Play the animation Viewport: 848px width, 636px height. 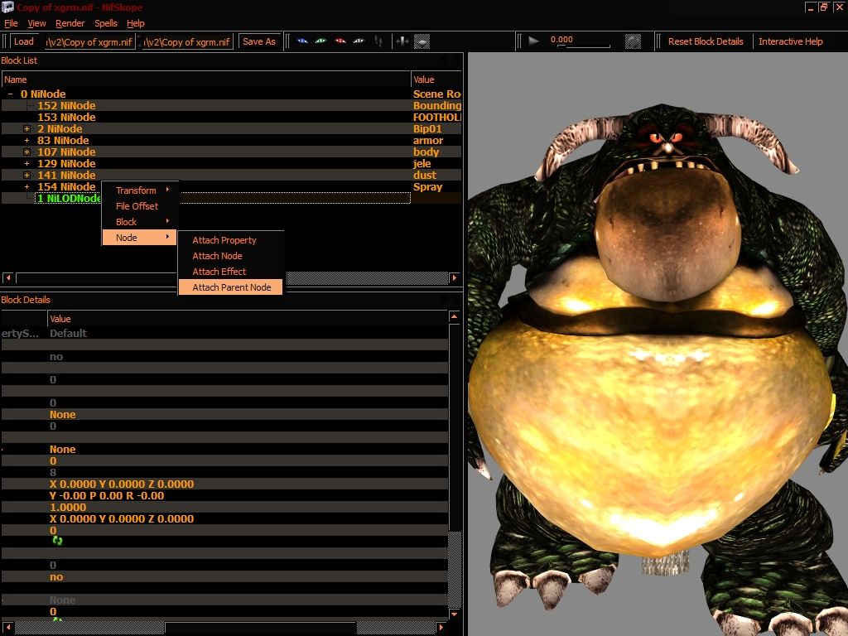(533, 41)
